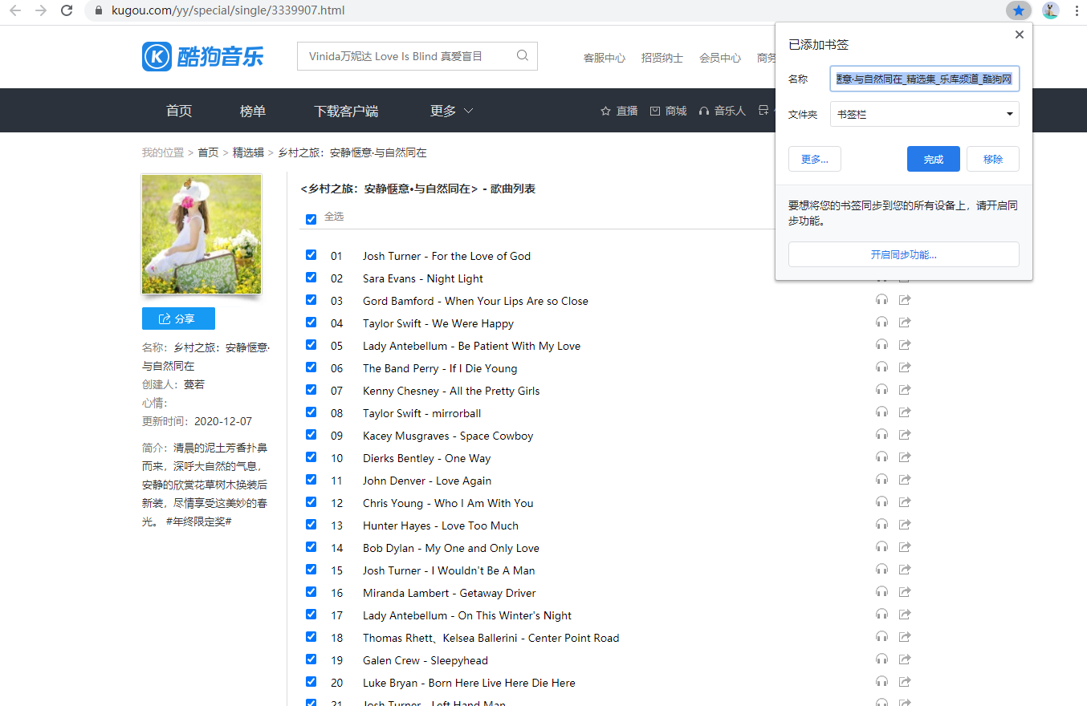Click the blue bookmark star in address bar
Image resolution: width=1087 pixels, height=706 pixels.
(x=1018, y=10)
